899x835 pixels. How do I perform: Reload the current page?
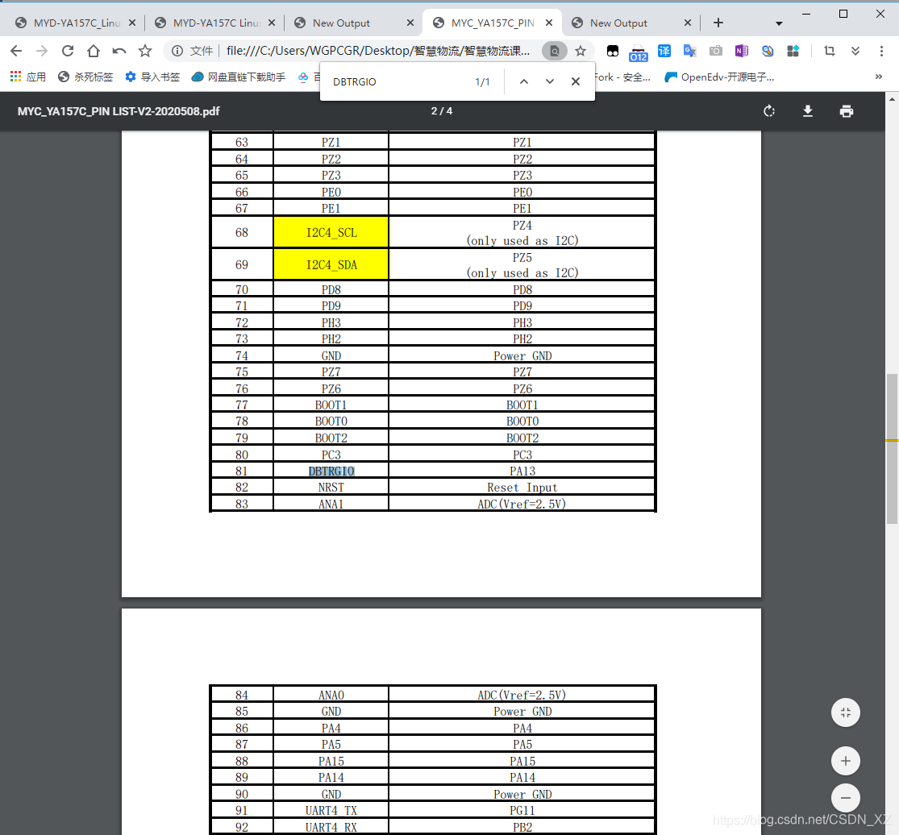pos(68,51)
